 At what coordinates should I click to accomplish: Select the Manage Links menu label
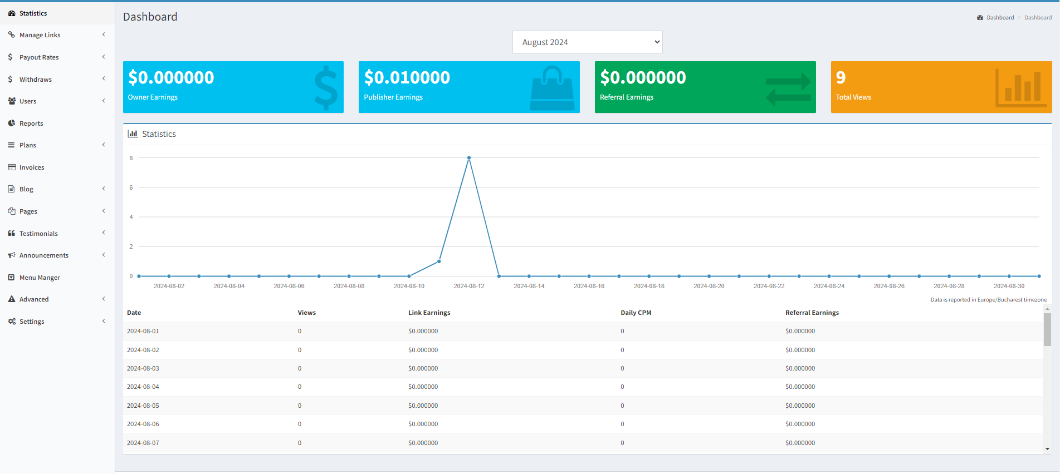pos(40,35)
